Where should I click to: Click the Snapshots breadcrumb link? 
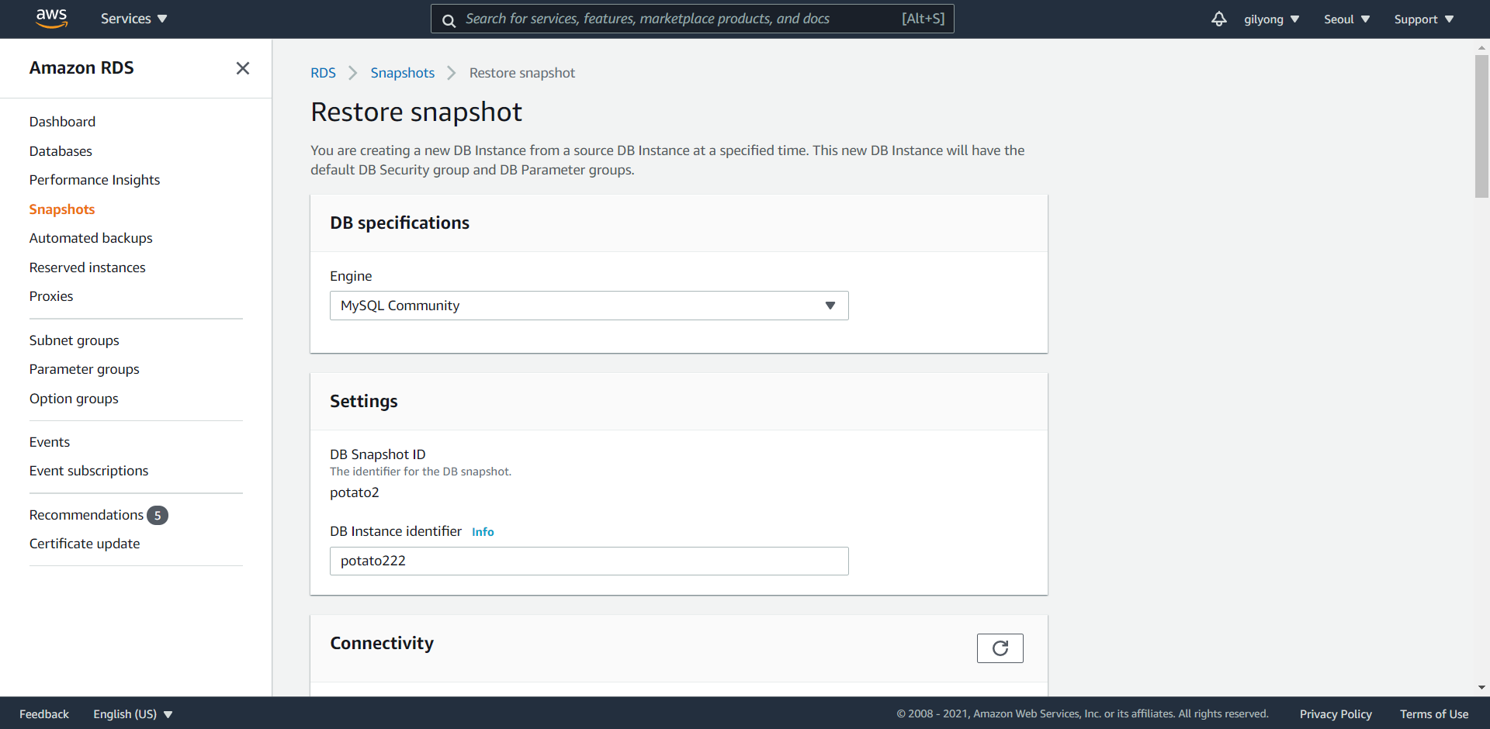point(402,73)
